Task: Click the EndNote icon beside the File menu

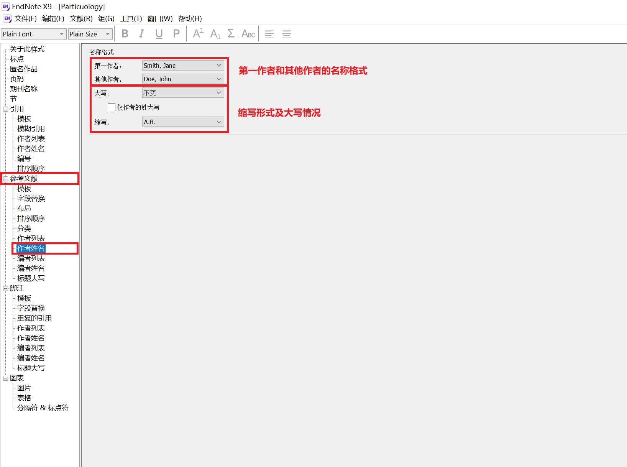Action: (7, 18)
